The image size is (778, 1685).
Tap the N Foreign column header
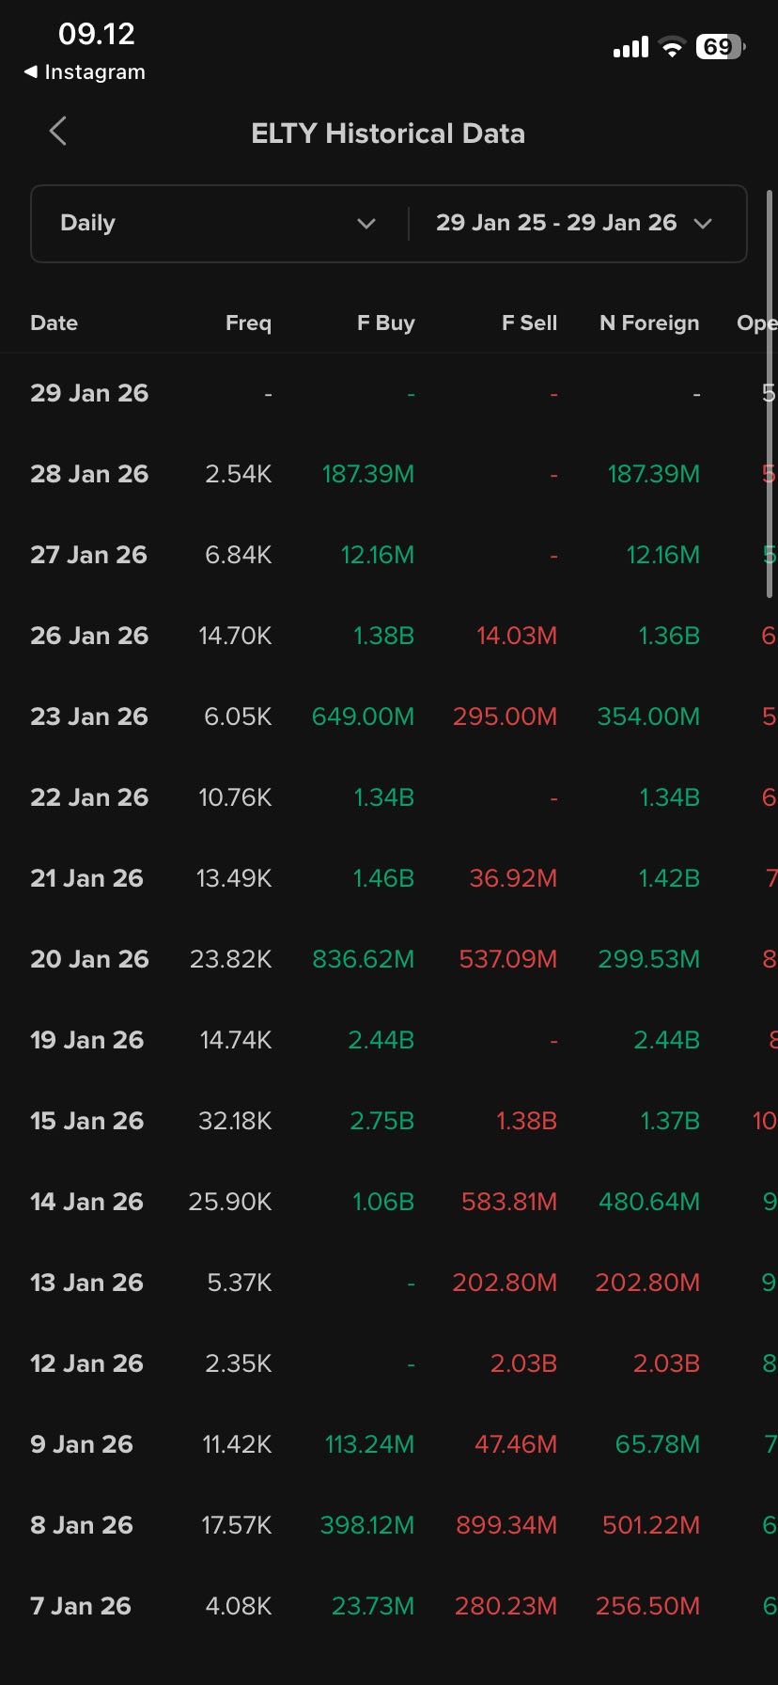[649, 323]
